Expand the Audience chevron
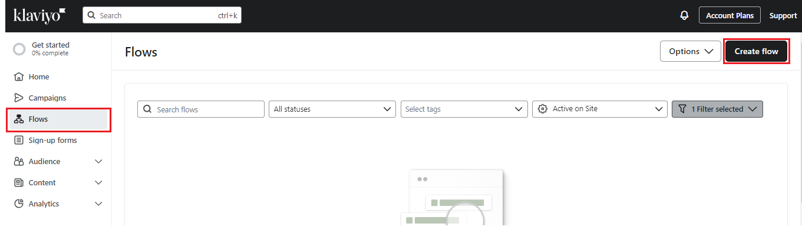Viewport: 802px width, 240px height. click(98, 162)
